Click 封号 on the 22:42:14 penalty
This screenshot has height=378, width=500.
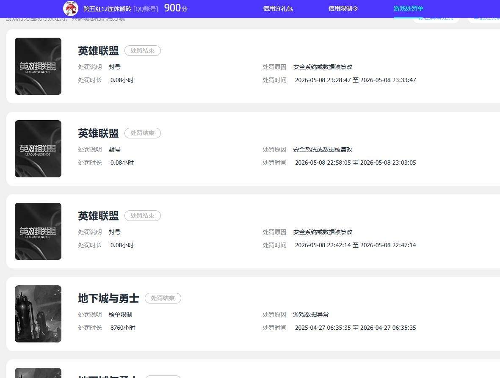[x=114, y=232]
